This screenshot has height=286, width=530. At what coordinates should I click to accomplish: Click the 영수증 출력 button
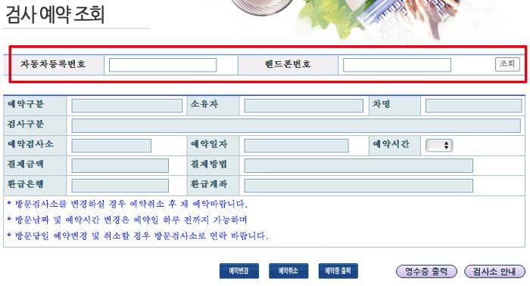pos(426,272)
